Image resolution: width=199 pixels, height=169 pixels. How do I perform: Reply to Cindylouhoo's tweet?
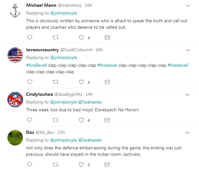(x=30, y=120)
